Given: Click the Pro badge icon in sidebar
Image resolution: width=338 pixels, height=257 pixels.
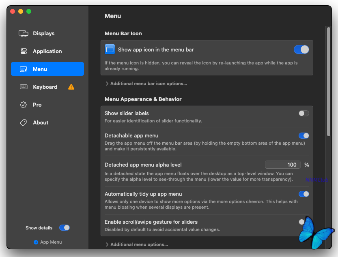Looking at the screenshot, I should [x=24, y=105].
